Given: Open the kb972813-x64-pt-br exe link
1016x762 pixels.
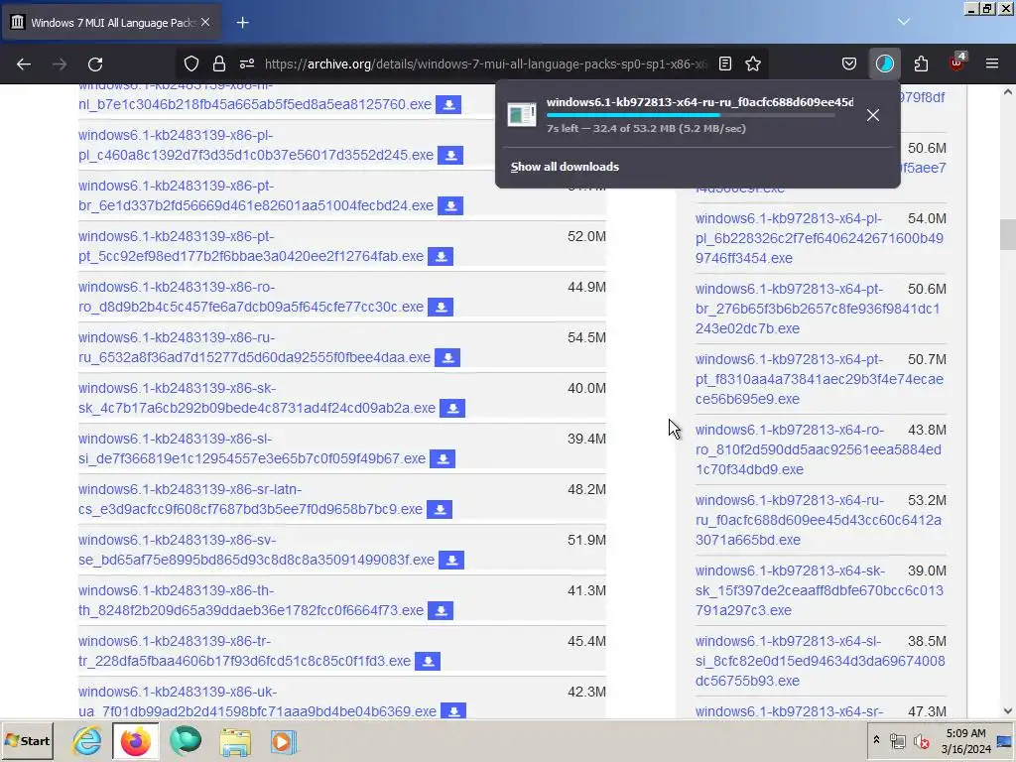Looking at the screenshot, I should (x=818, y=309).
